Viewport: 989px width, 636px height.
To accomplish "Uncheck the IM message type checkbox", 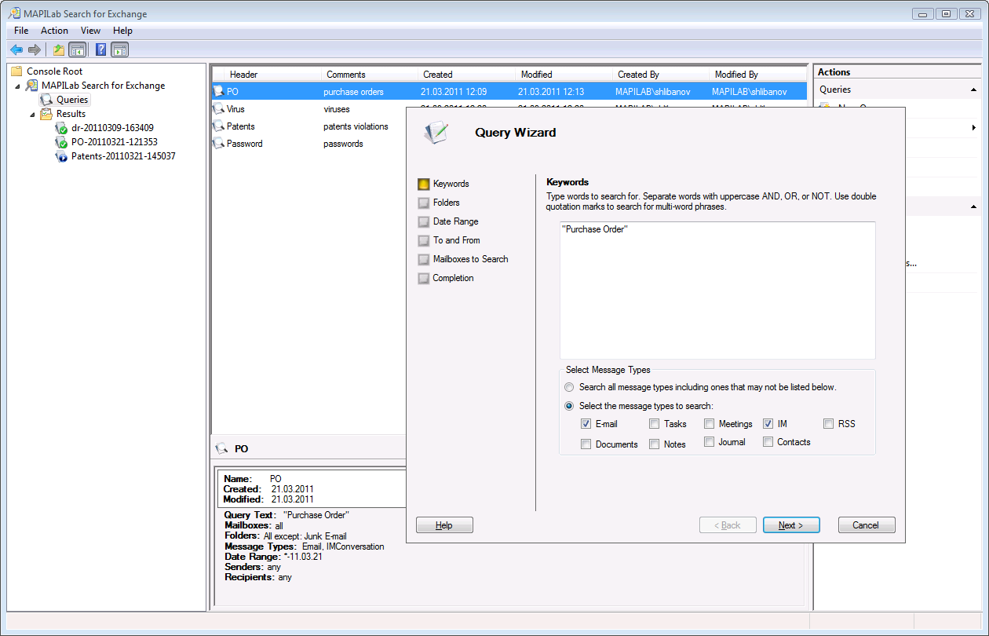I will click(768, 424).
